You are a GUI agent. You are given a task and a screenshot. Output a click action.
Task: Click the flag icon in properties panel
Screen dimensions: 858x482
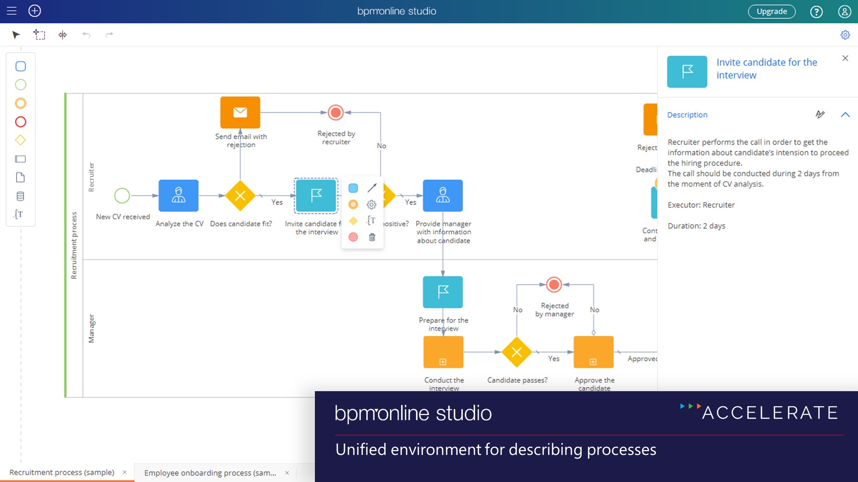coord(687,72)
